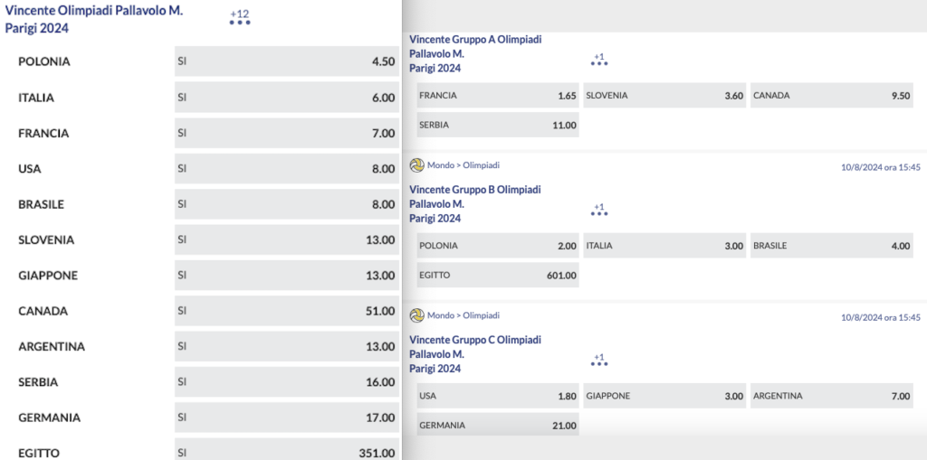Open the +12 more markets dots

[240, 18]
